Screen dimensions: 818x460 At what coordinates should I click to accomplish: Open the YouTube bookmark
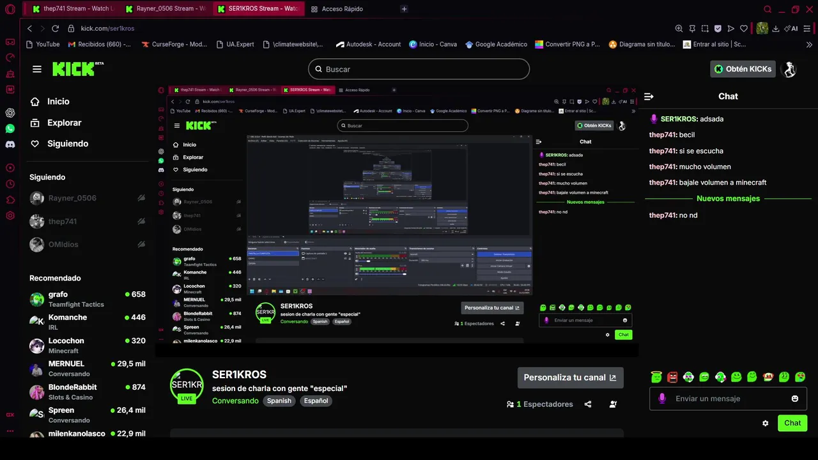point(43,45)
